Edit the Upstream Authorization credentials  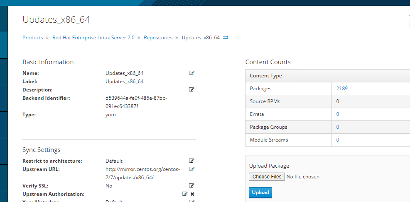pyautogui.click(x=184, y=194)
